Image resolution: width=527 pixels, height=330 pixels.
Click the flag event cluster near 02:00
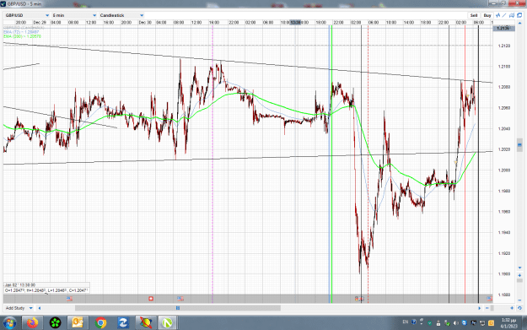click(x=359, y=299)
